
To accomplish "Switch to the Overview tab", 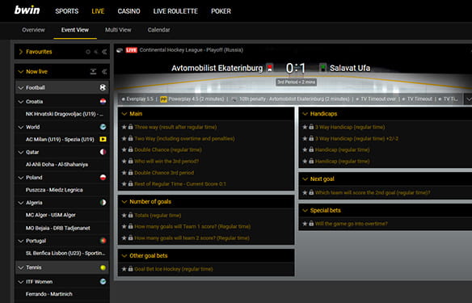I will click(x=33, y=30).
